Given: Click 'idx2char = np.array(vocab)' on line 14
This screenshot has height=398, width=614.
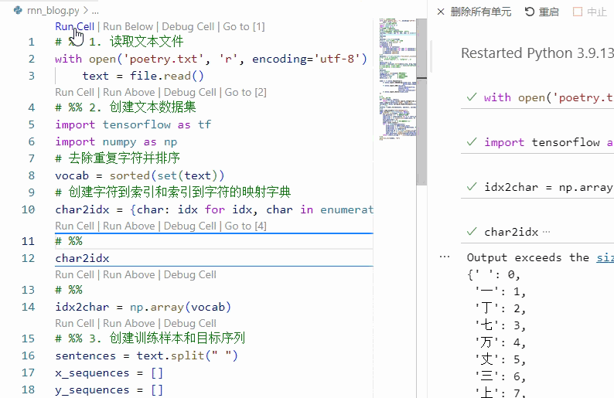Looking at the screenshot, I should (x=143, y=307).
